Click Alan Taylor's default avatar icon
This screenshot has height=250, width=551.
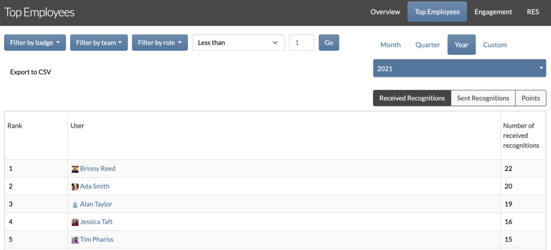click(x=75, y=205)
